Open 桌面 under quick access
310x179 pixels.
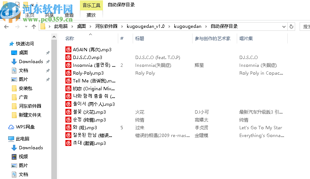(23, 53)
